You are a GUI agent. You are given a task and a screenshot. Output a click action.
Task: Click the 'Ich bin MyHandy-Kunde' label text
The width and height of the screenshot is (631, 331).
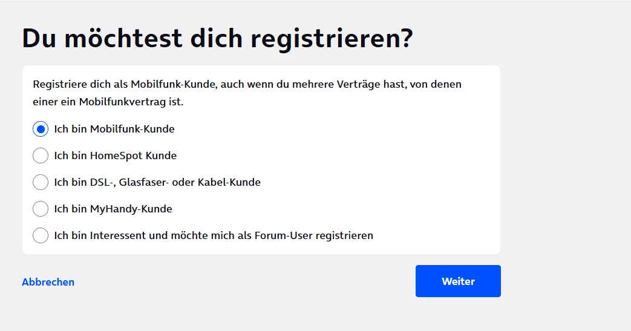tap(113, 209)
